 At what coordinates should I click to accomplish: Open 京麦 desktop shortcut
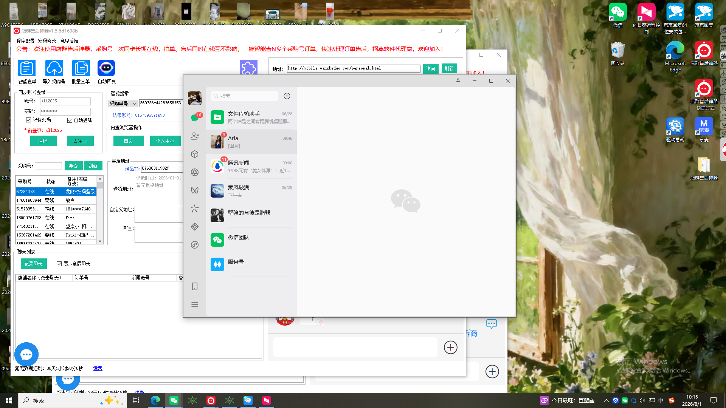(704, 130)
